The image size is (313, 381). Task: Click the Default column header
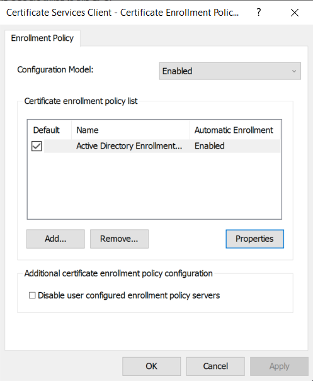tap(50, 130)
